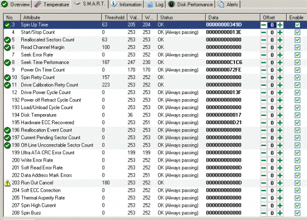This screenshot has height=220, width=307.
Task: Increase offset for Write Error Rate
Action: [x=280, y=160]
